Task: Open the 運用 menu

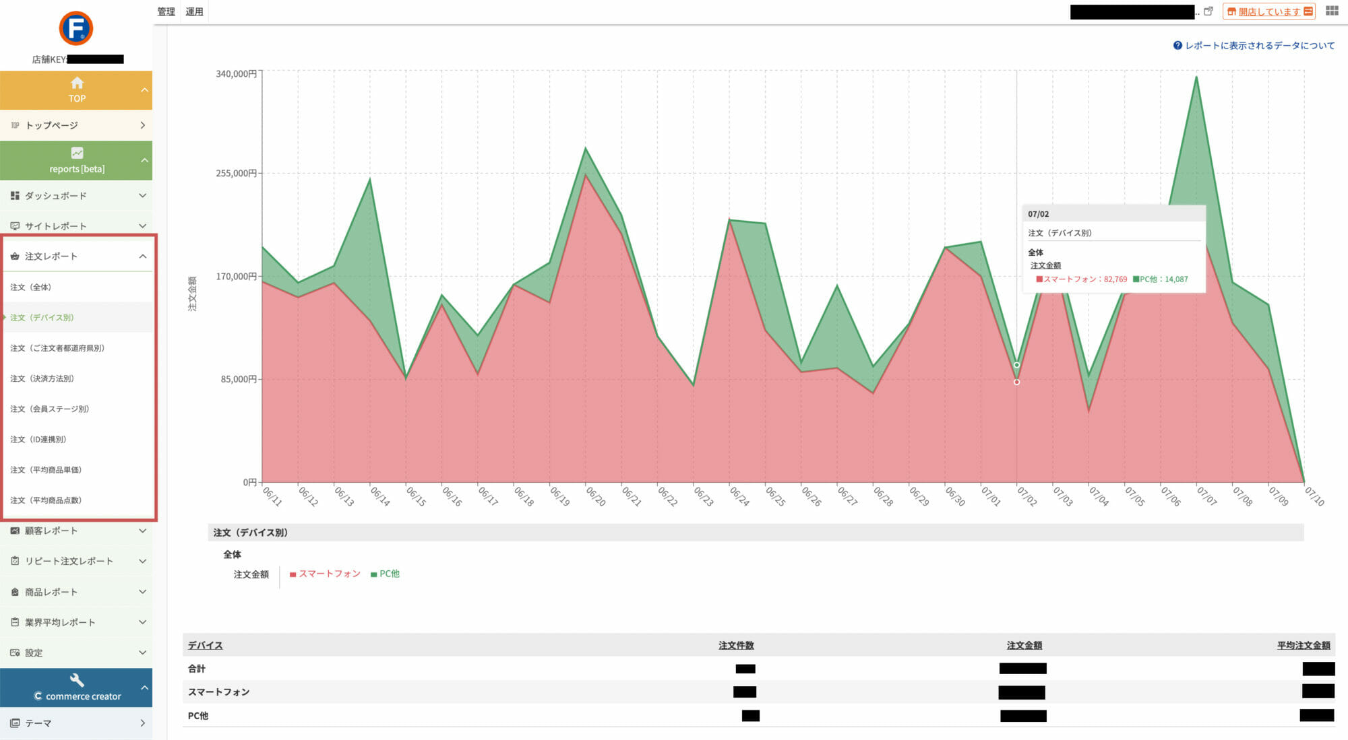Action: click(194, 11)
